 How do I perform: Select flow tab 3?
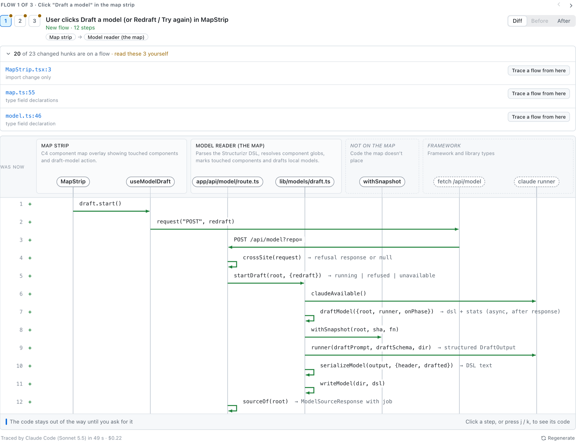[x=35, y=21]
